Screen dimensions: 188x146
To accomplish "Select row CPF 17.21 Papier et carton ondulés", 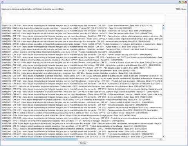I will tap(82, 36).
